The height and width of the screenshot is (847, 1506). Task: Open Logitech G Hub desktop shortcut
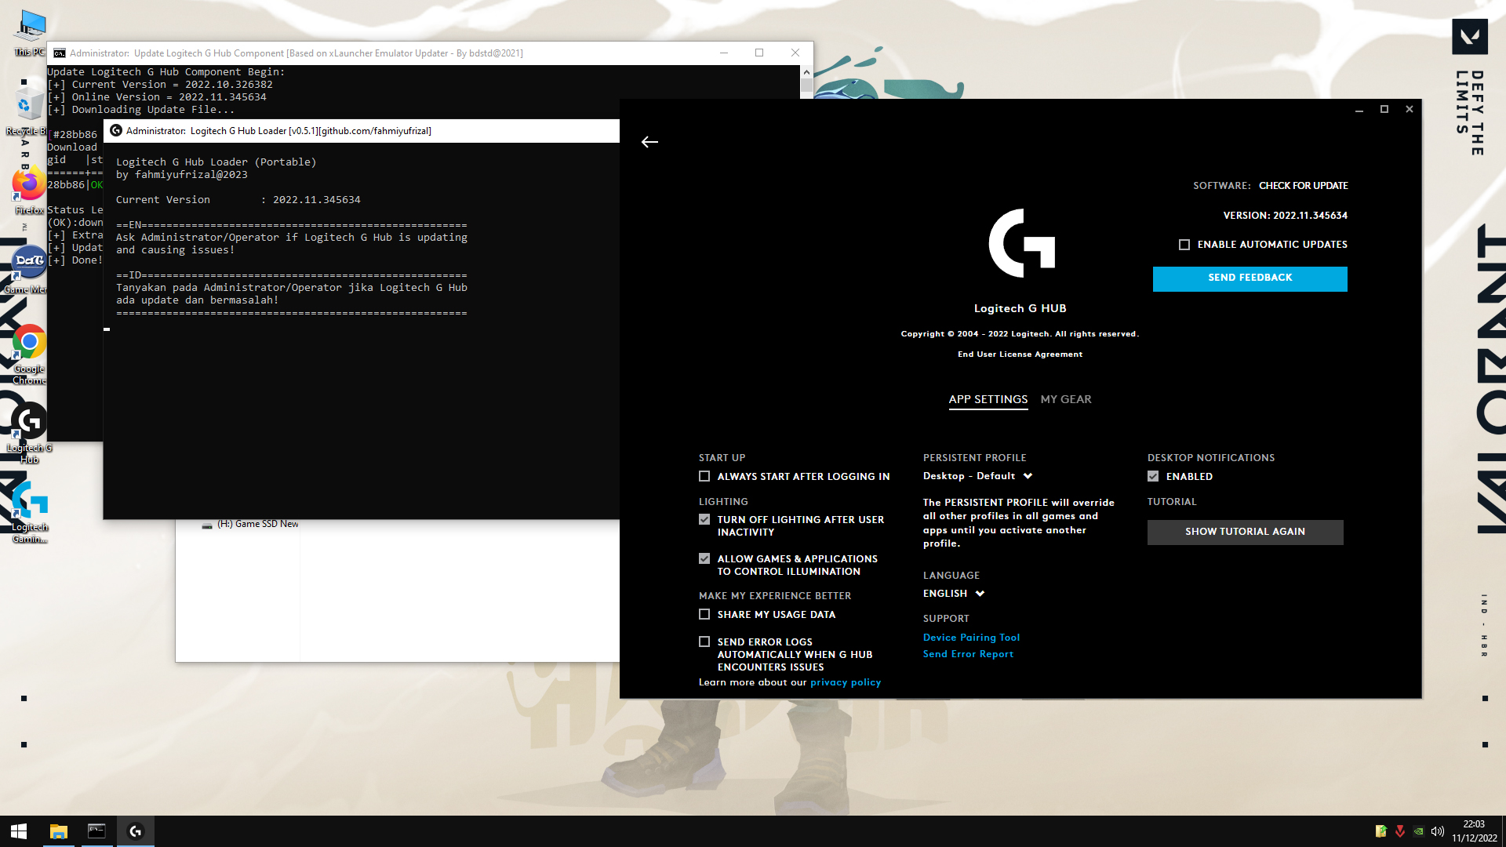click(x=29, y=424)
